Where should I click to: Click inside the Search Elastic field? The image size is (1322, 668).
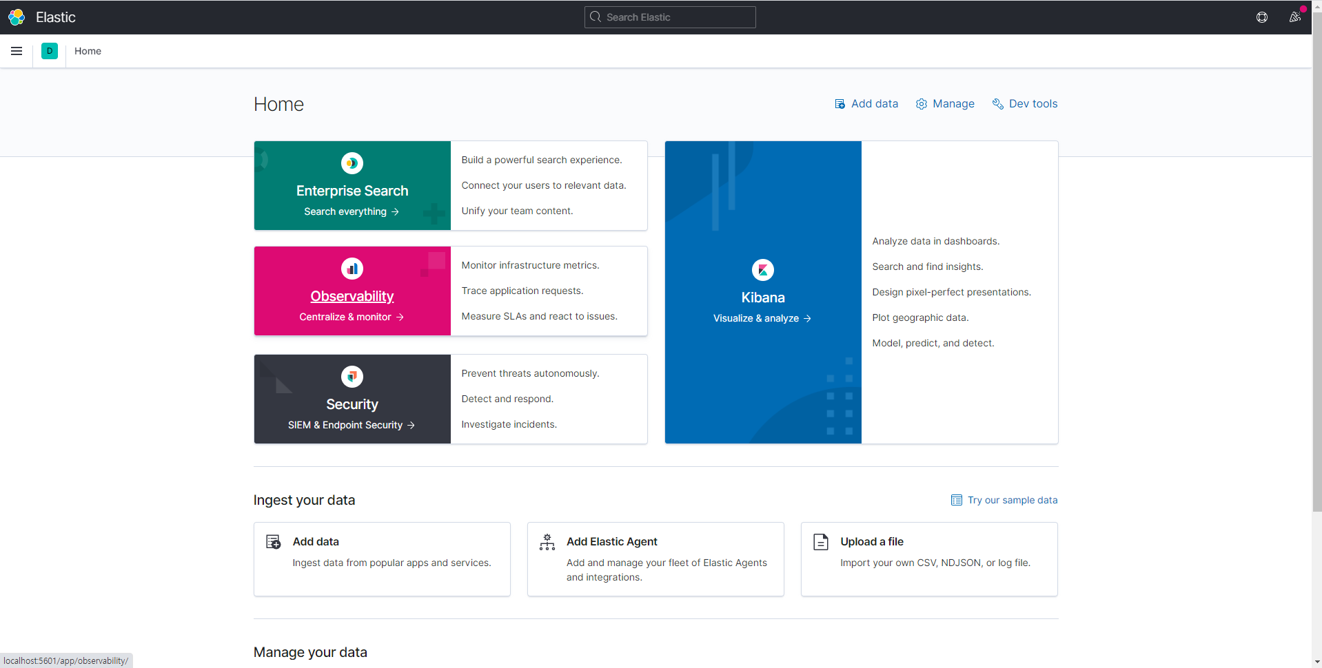pos(669,17)
